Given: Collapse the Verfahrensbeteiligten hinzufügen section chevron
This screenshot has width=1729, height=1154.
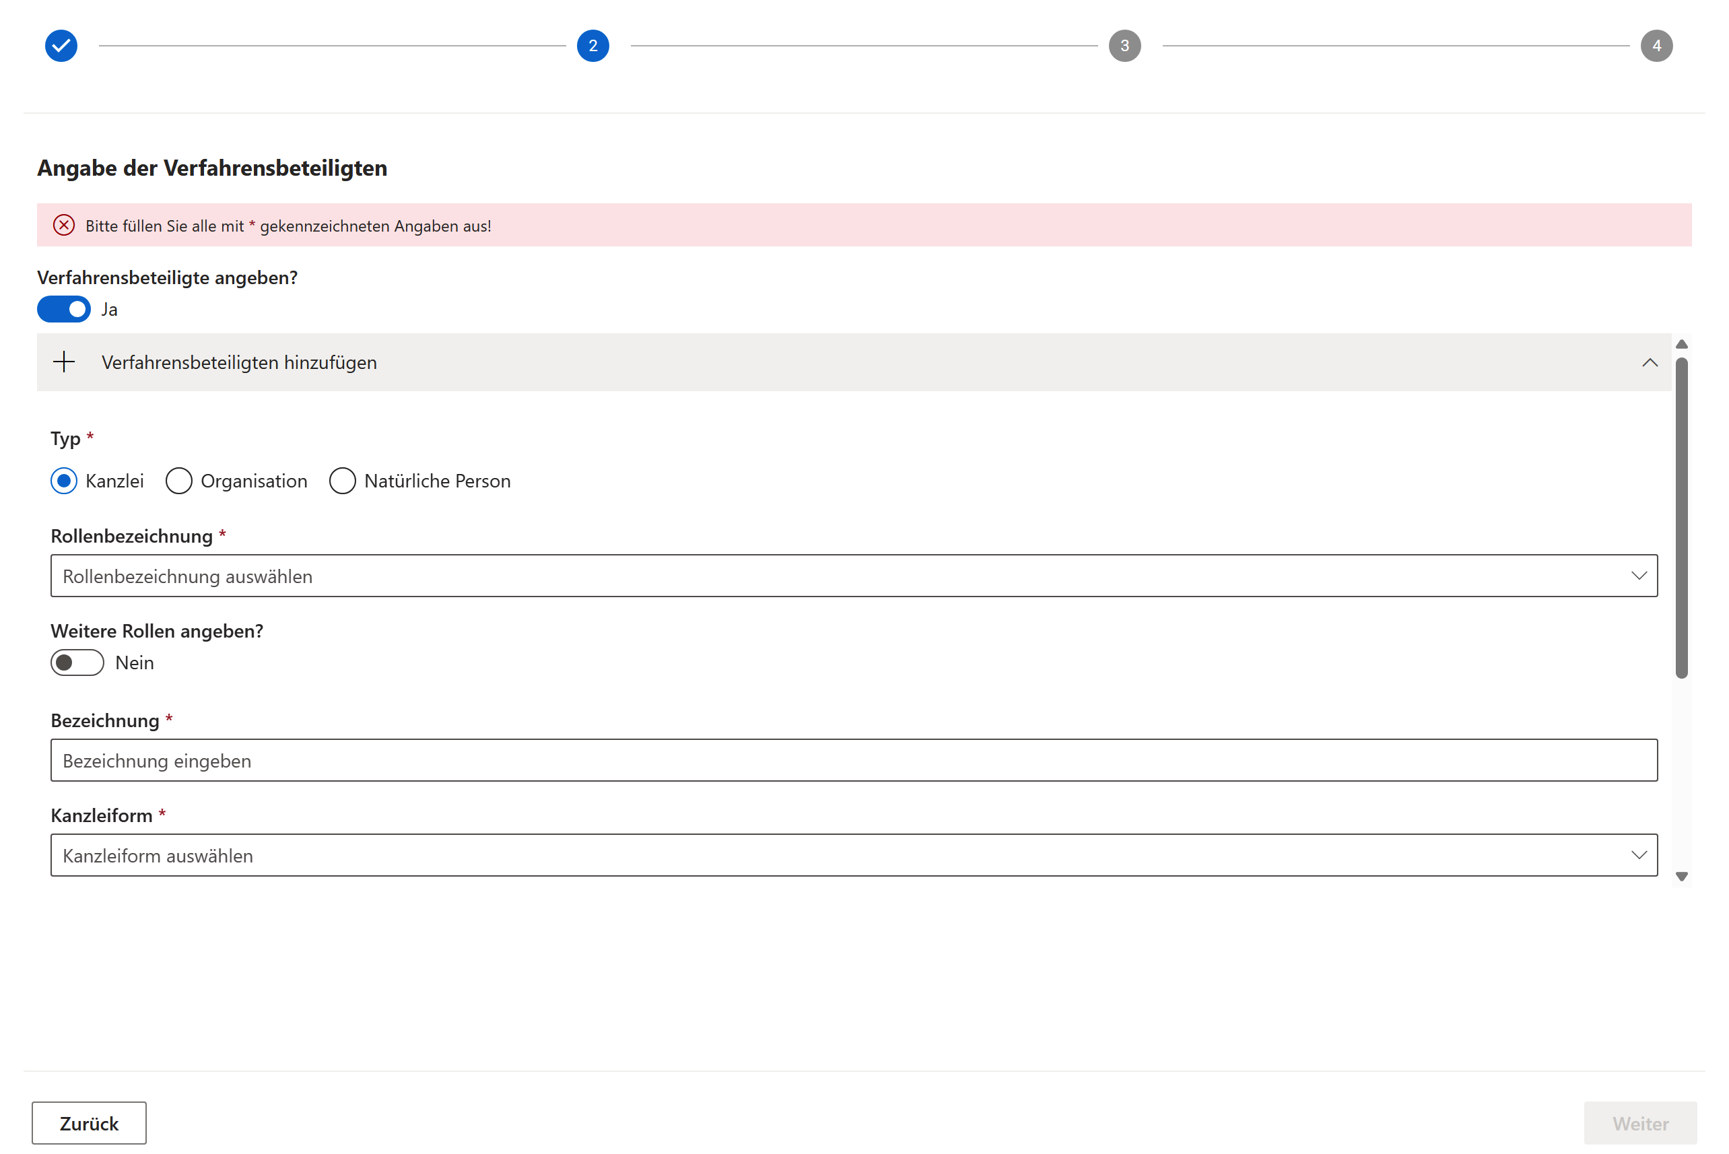Looking at the screenshot, I should pyautogui.click(x=1650, y=362).
